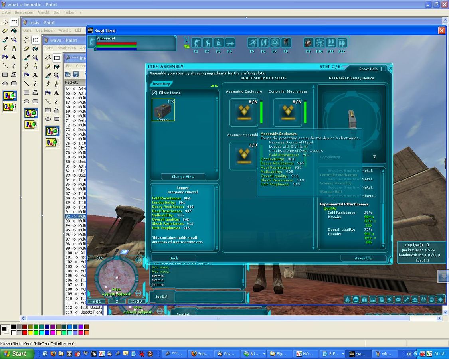This screenshot has width=449, height=359.
Task: Pick the red color in Paint palette
Action: (25, 332)
